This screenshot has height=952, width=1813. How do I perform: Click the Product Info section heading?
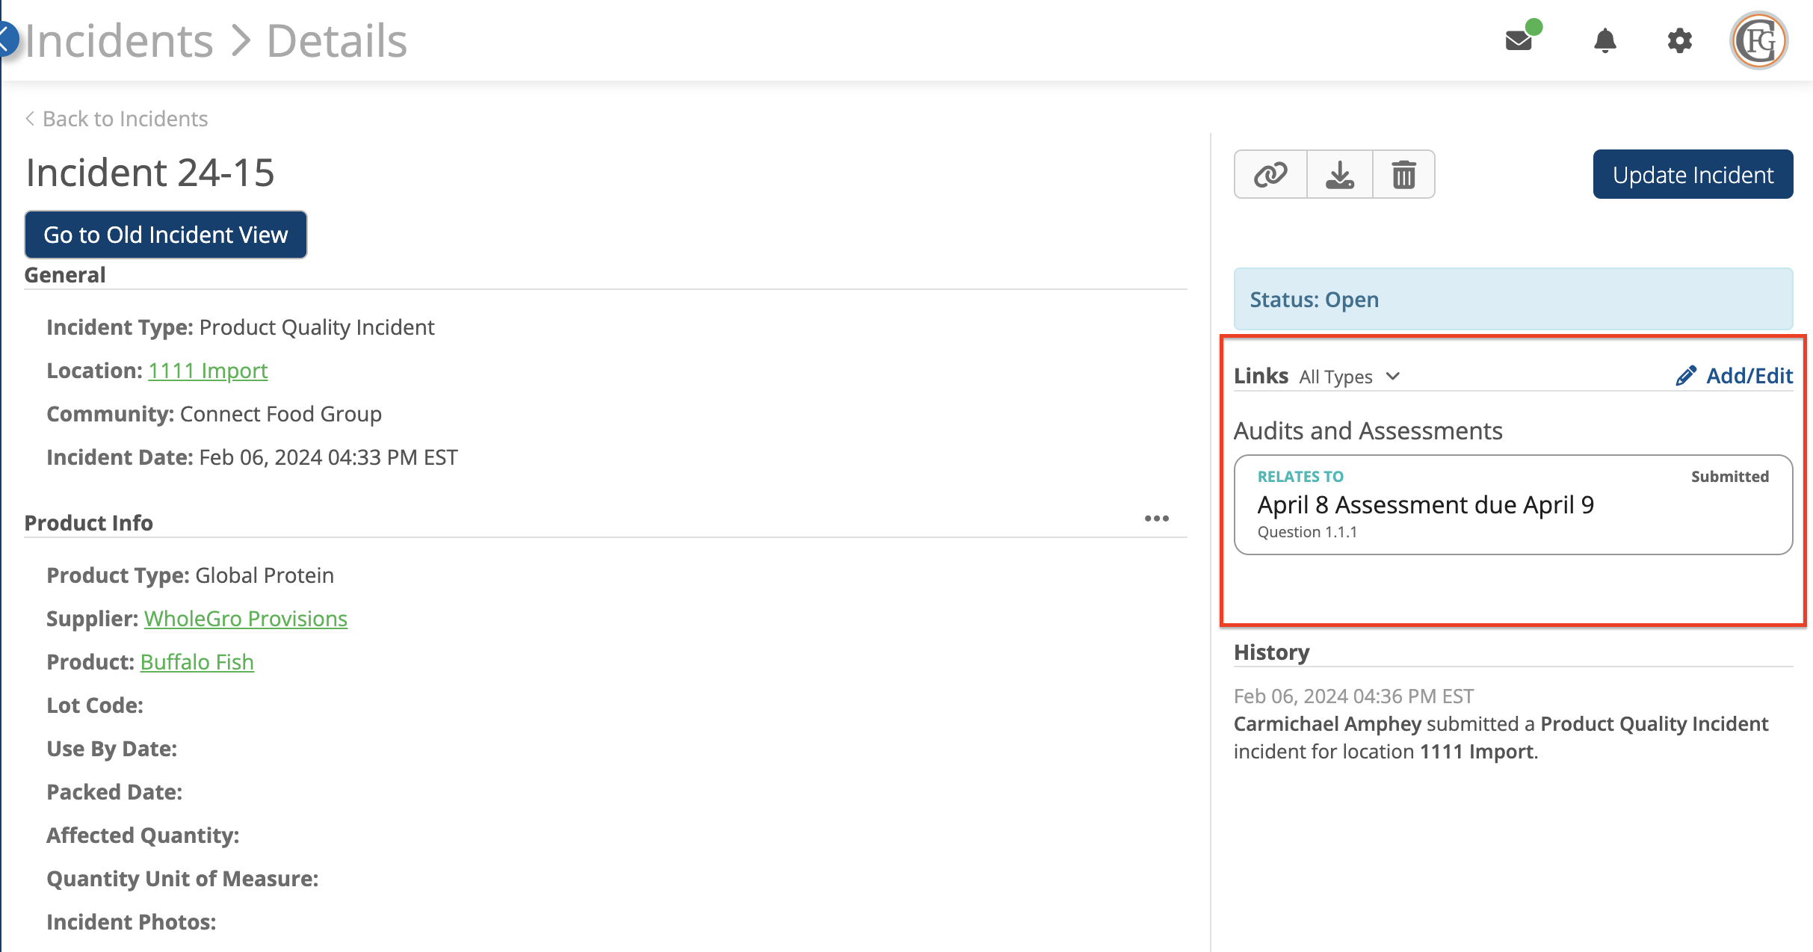coord(89,523)
